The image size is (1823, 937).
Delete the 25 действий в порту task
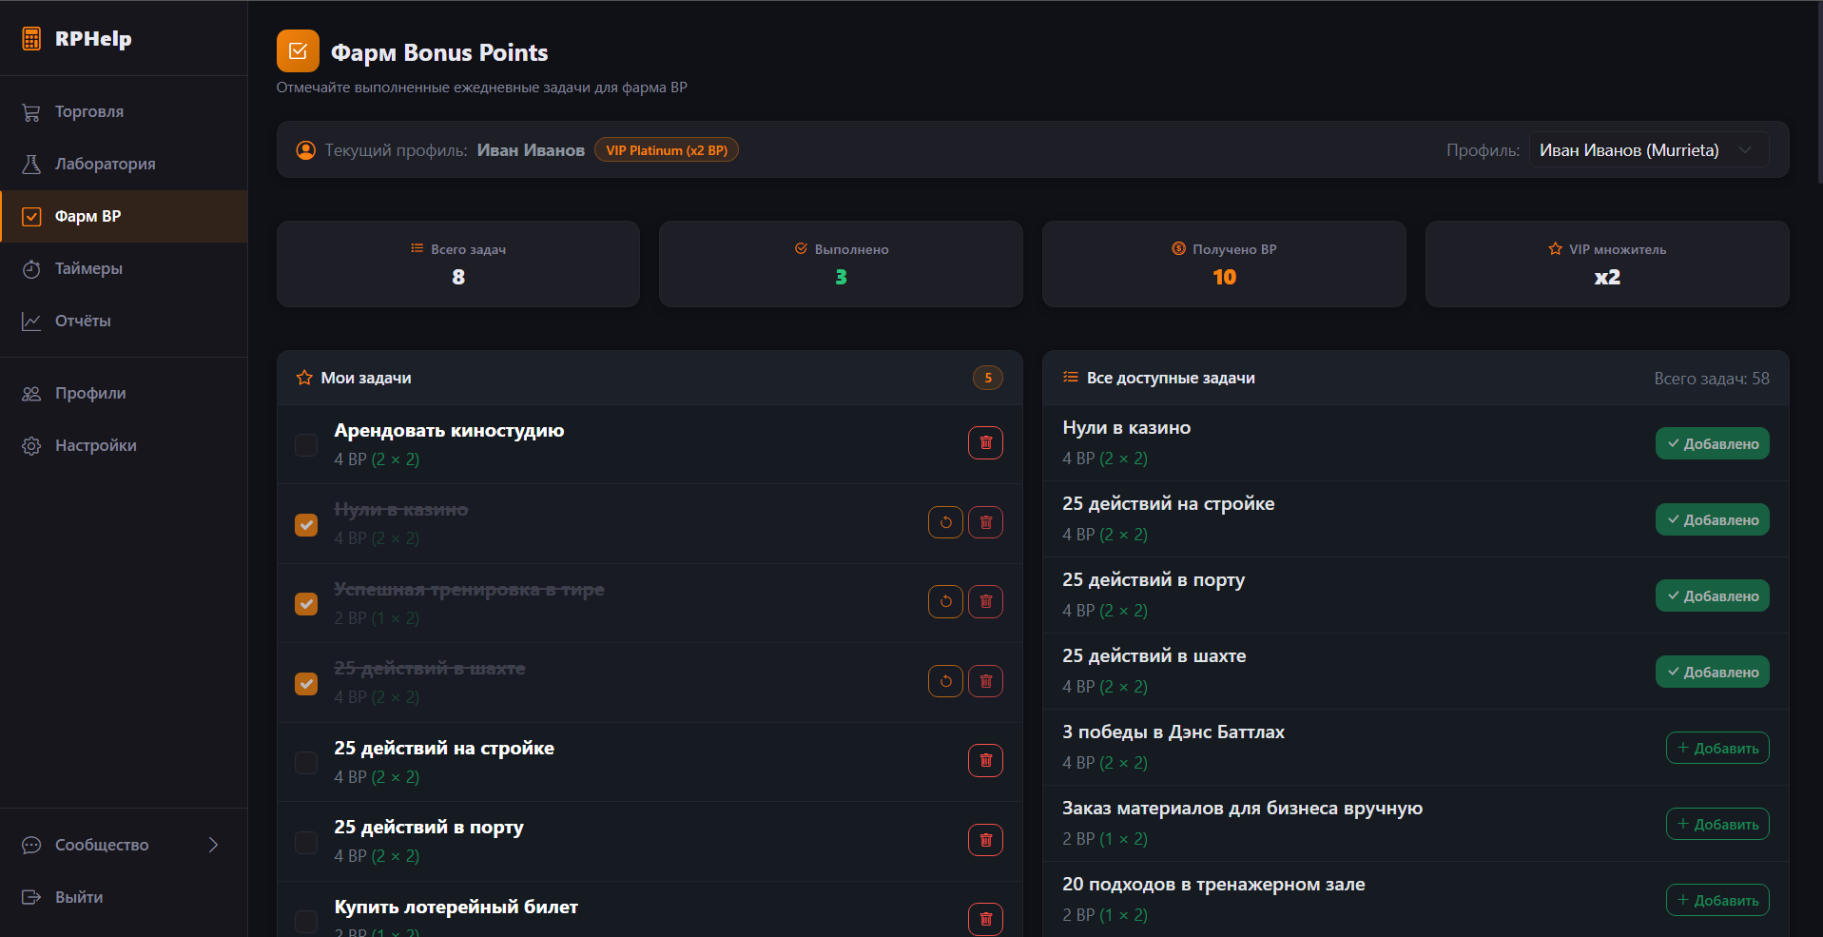coord(985,840)
